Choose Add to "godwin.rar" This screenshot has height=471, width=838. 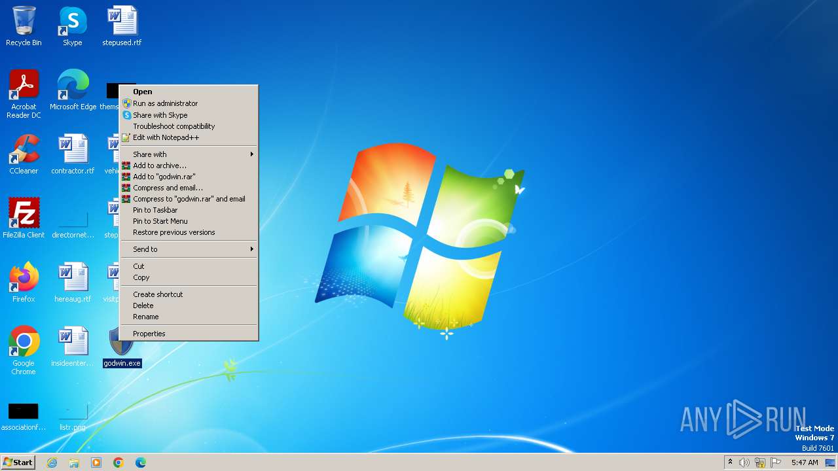pos(189,177)
